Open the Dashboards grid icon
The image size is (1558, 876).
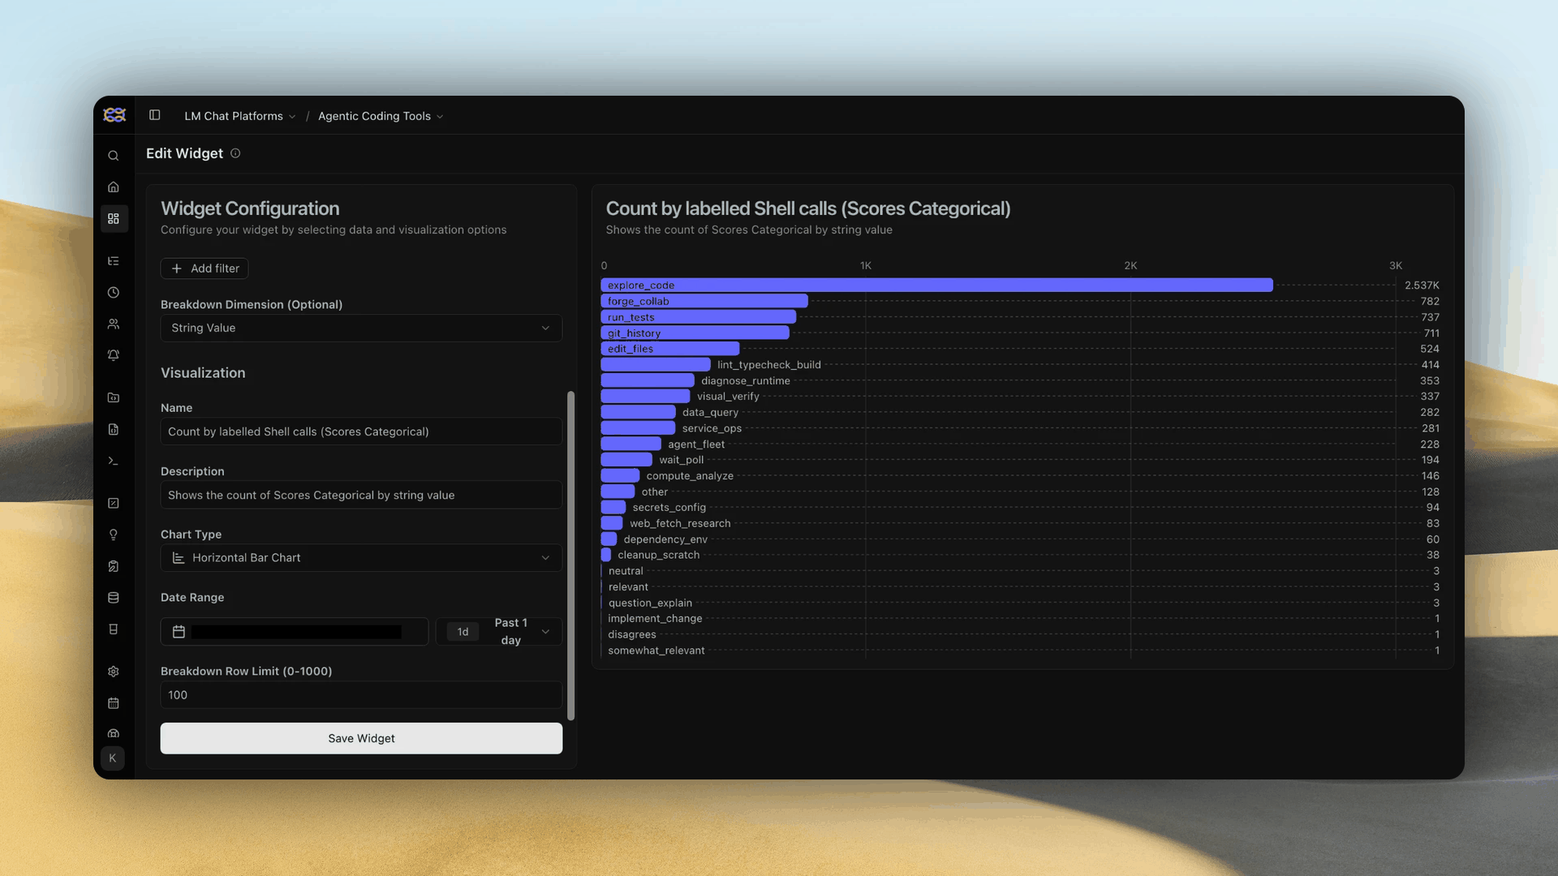click(x=114, y=219)
